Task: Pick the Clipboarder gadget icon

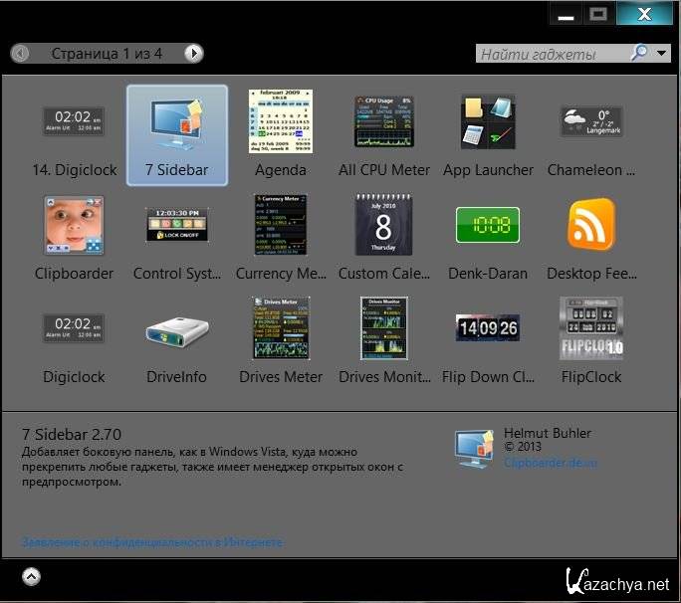Action: pyautogui.click(x=74, y=225)
